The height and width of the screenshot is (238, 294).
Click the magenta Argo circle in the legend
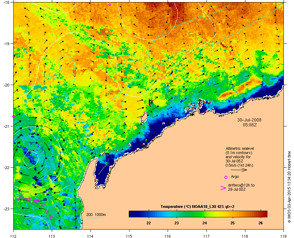click(x=226, y=177)
